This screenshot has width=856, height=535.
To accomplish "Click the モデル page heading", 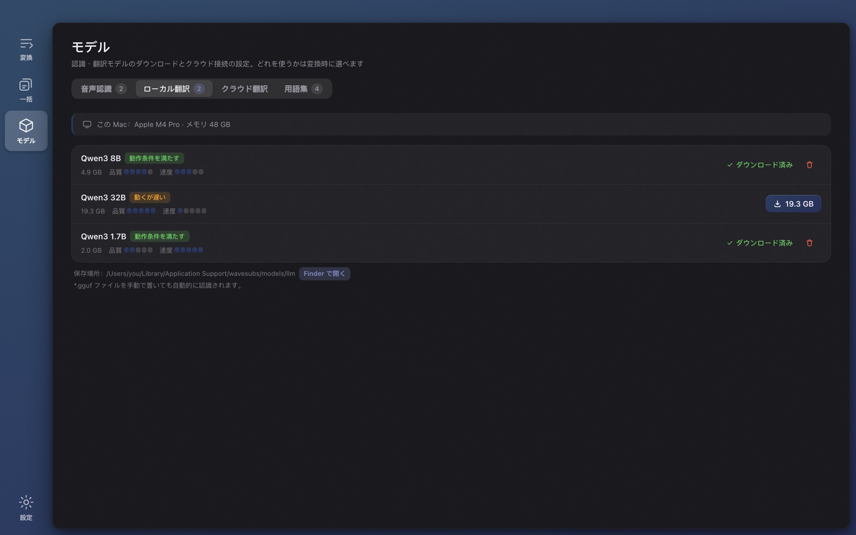I will coord(91,47).
